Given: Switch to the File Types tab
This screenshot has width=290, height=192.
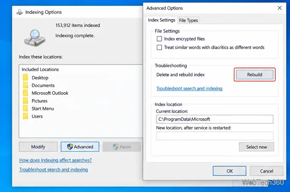Looking at the screenshot, I should click(188, 20).
